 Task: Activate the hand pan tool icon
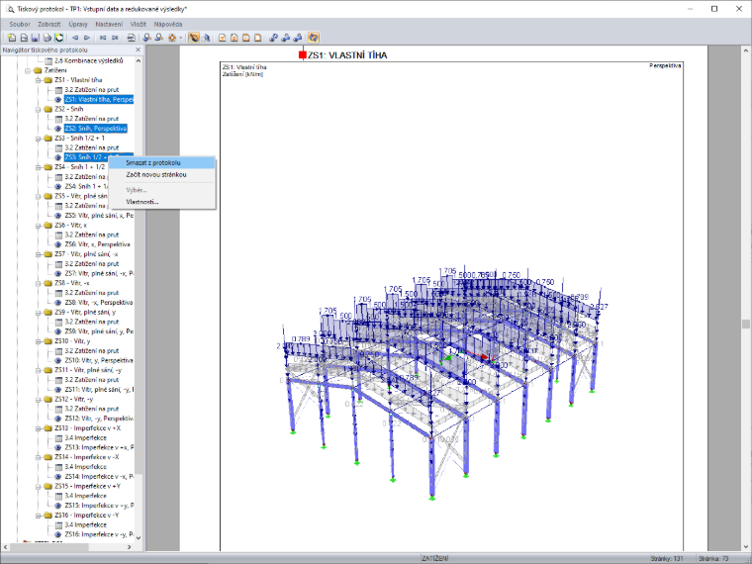[194, 38]
